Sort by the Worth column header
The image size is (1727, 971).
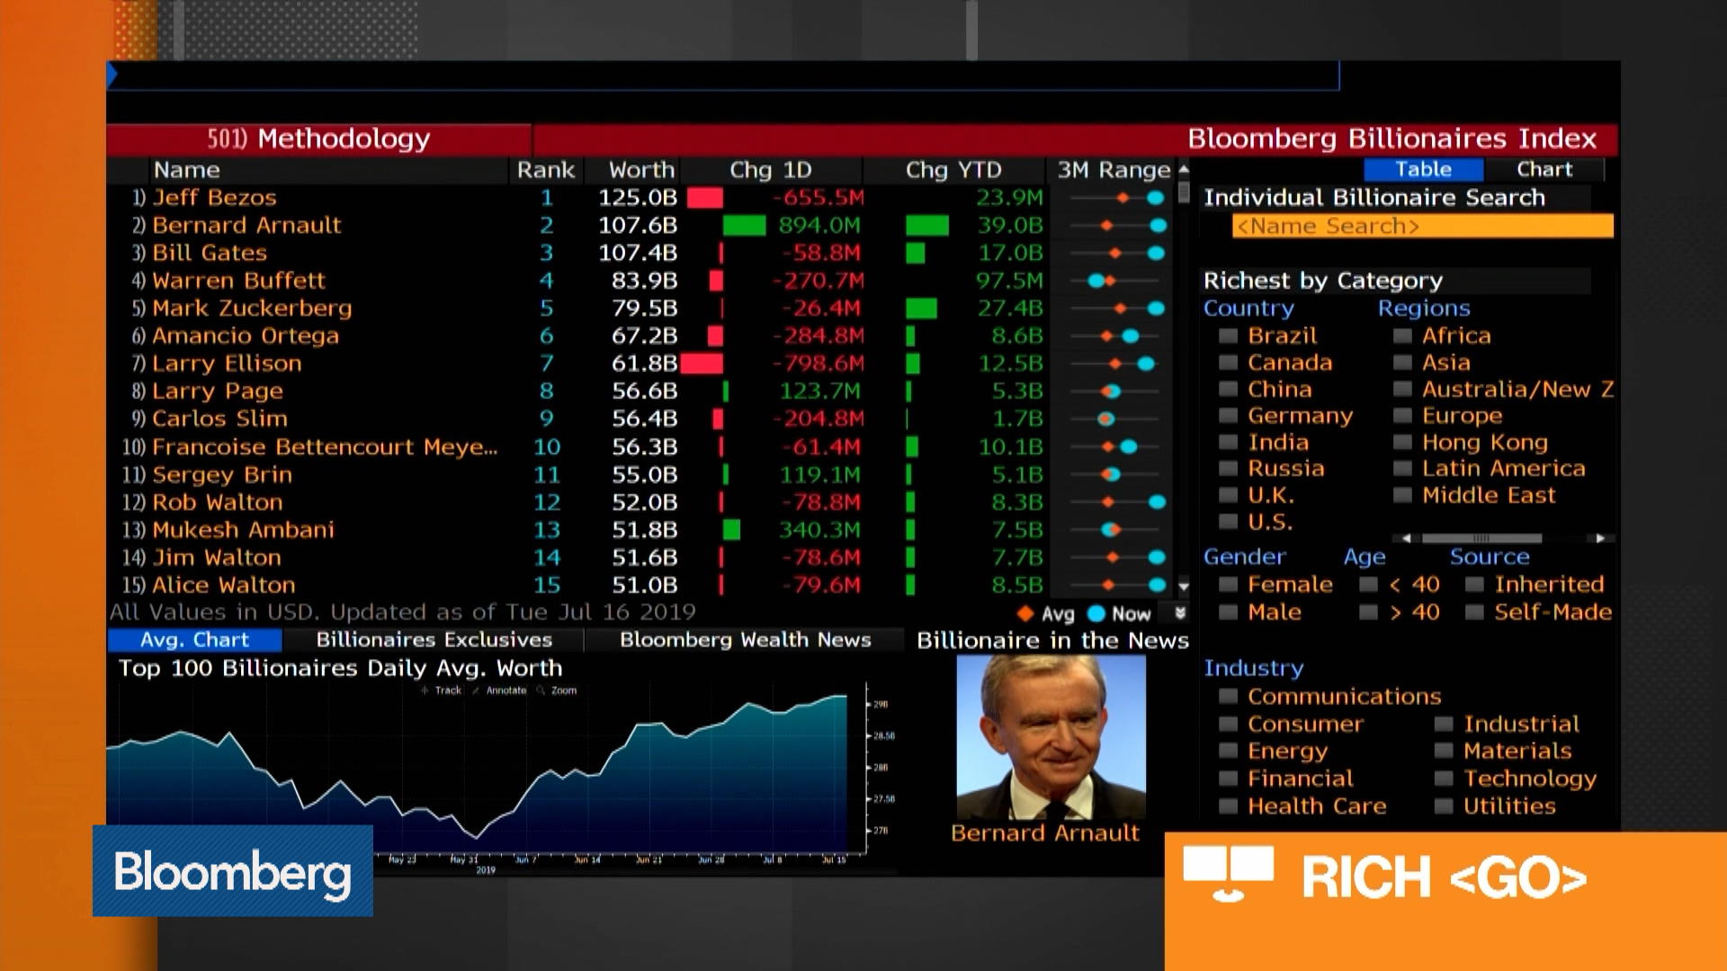641,170
